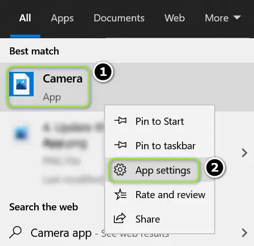Click the star icon beside Rate and review
The width and height of the screenshot is (254, 246).
120,194
